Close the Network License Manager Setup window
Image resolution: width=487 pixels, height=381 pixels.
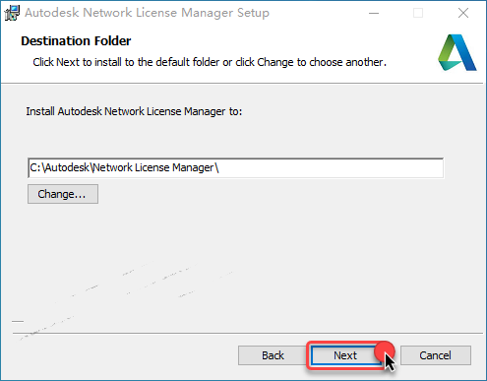(x=463, y=13)
